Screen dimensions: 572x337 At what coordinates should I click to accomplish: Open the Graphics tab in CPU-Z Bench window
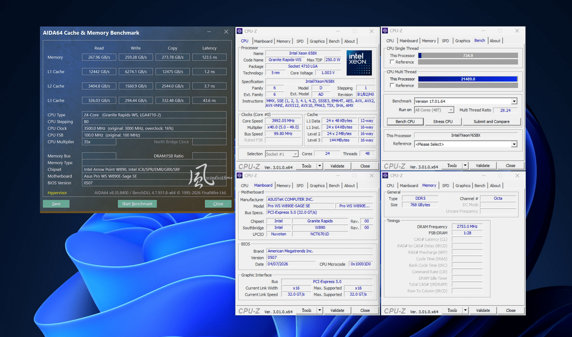tap(463, 41)
